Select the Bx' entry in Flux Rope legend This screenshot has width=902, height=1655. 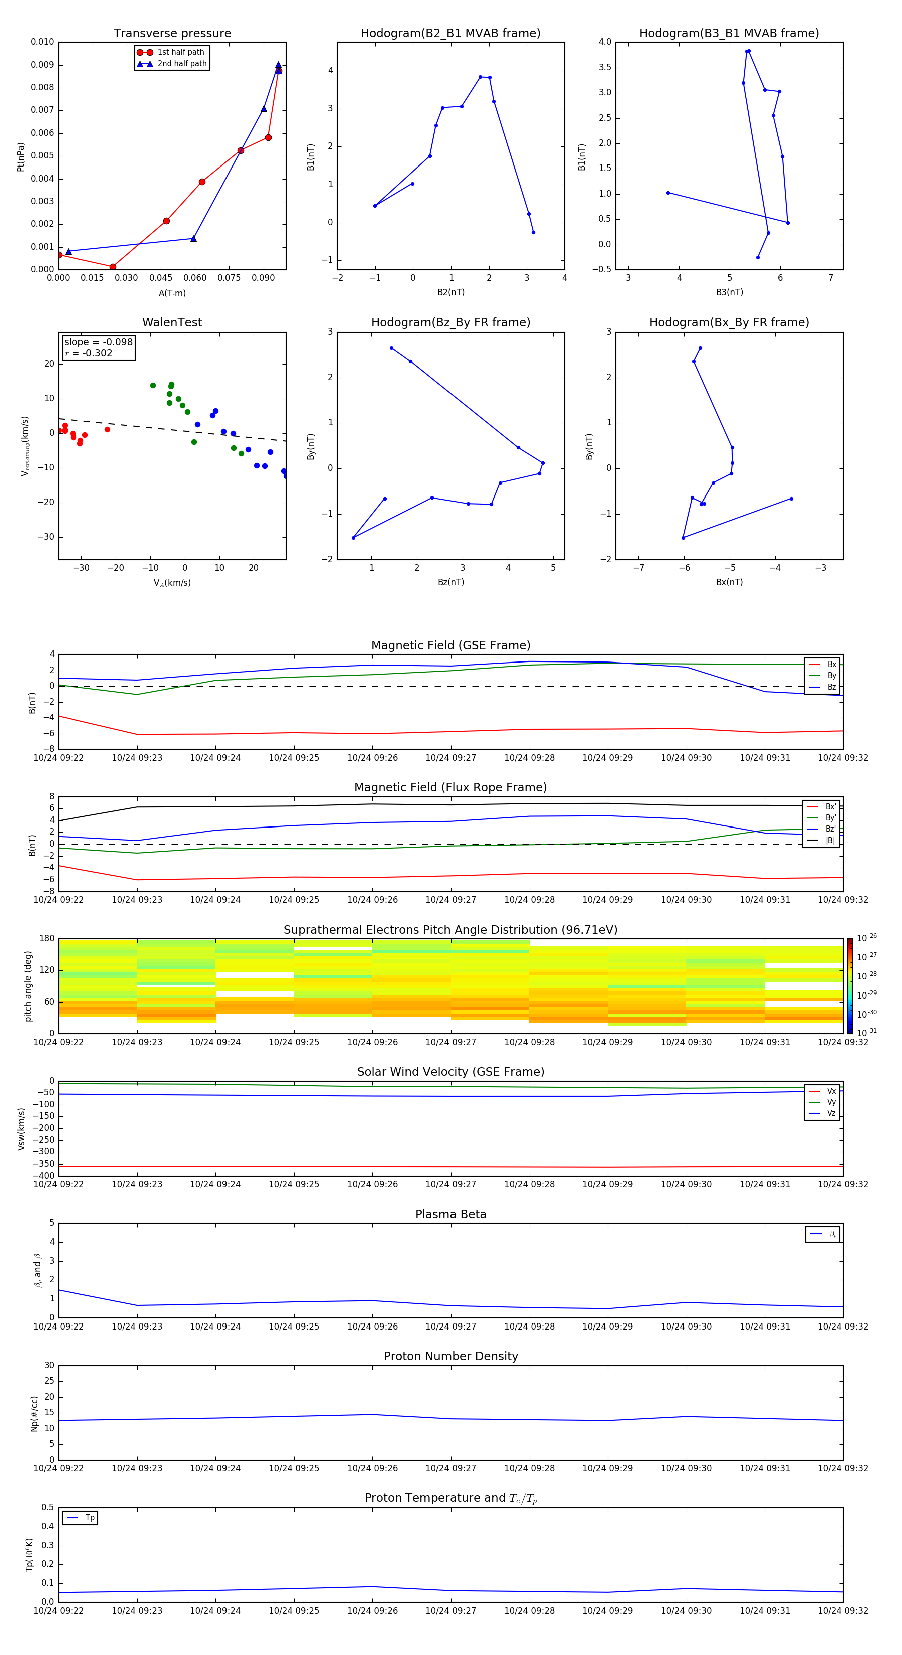[x=822, y=807]
